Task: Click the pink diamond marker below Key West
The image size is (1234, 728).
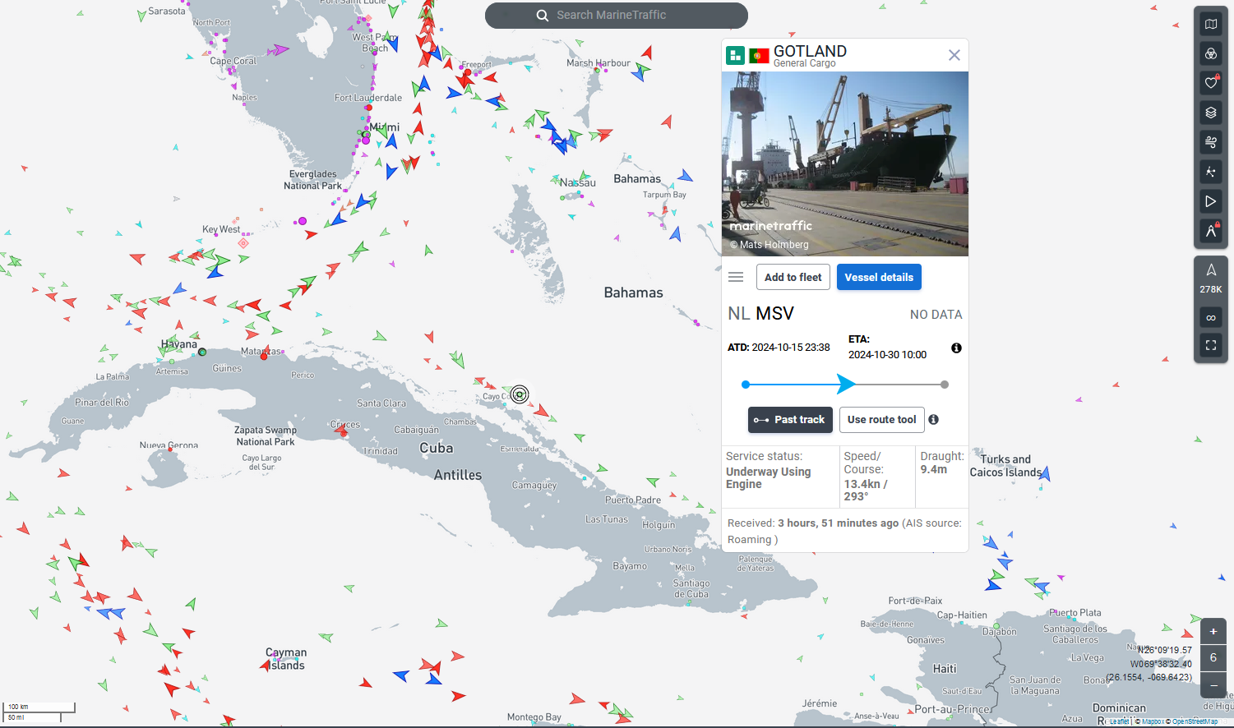Action: [243, 242]
